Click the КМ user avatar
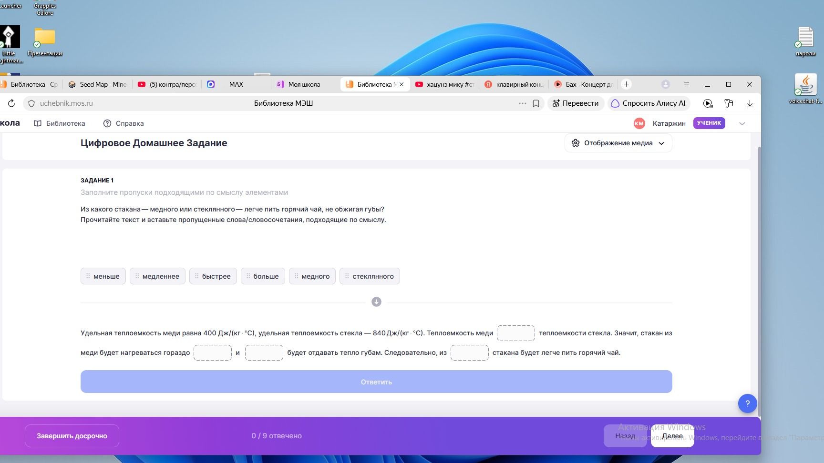This screenshot has height=463, width=824. (639, 123)
